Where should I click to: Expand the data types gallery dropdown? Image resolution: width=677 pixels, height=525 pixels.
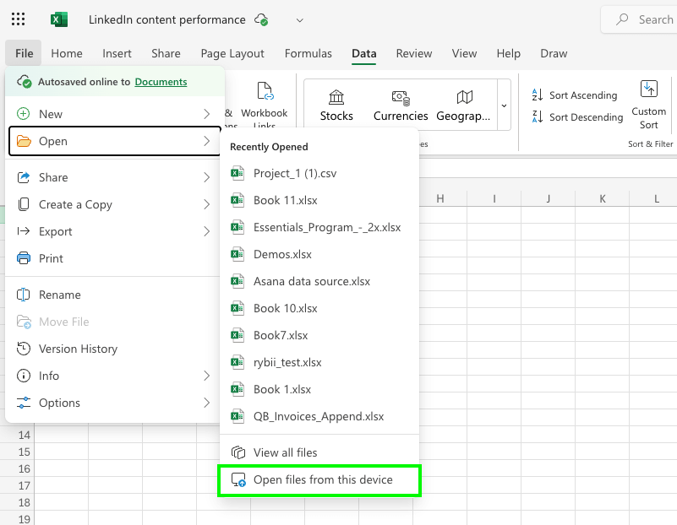pyautogui.click(x=504, y=106)
